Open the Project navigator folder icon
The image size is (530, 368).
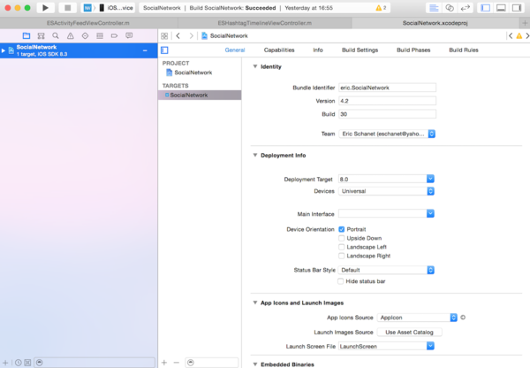pyautogui.click(x=26, y=35)
